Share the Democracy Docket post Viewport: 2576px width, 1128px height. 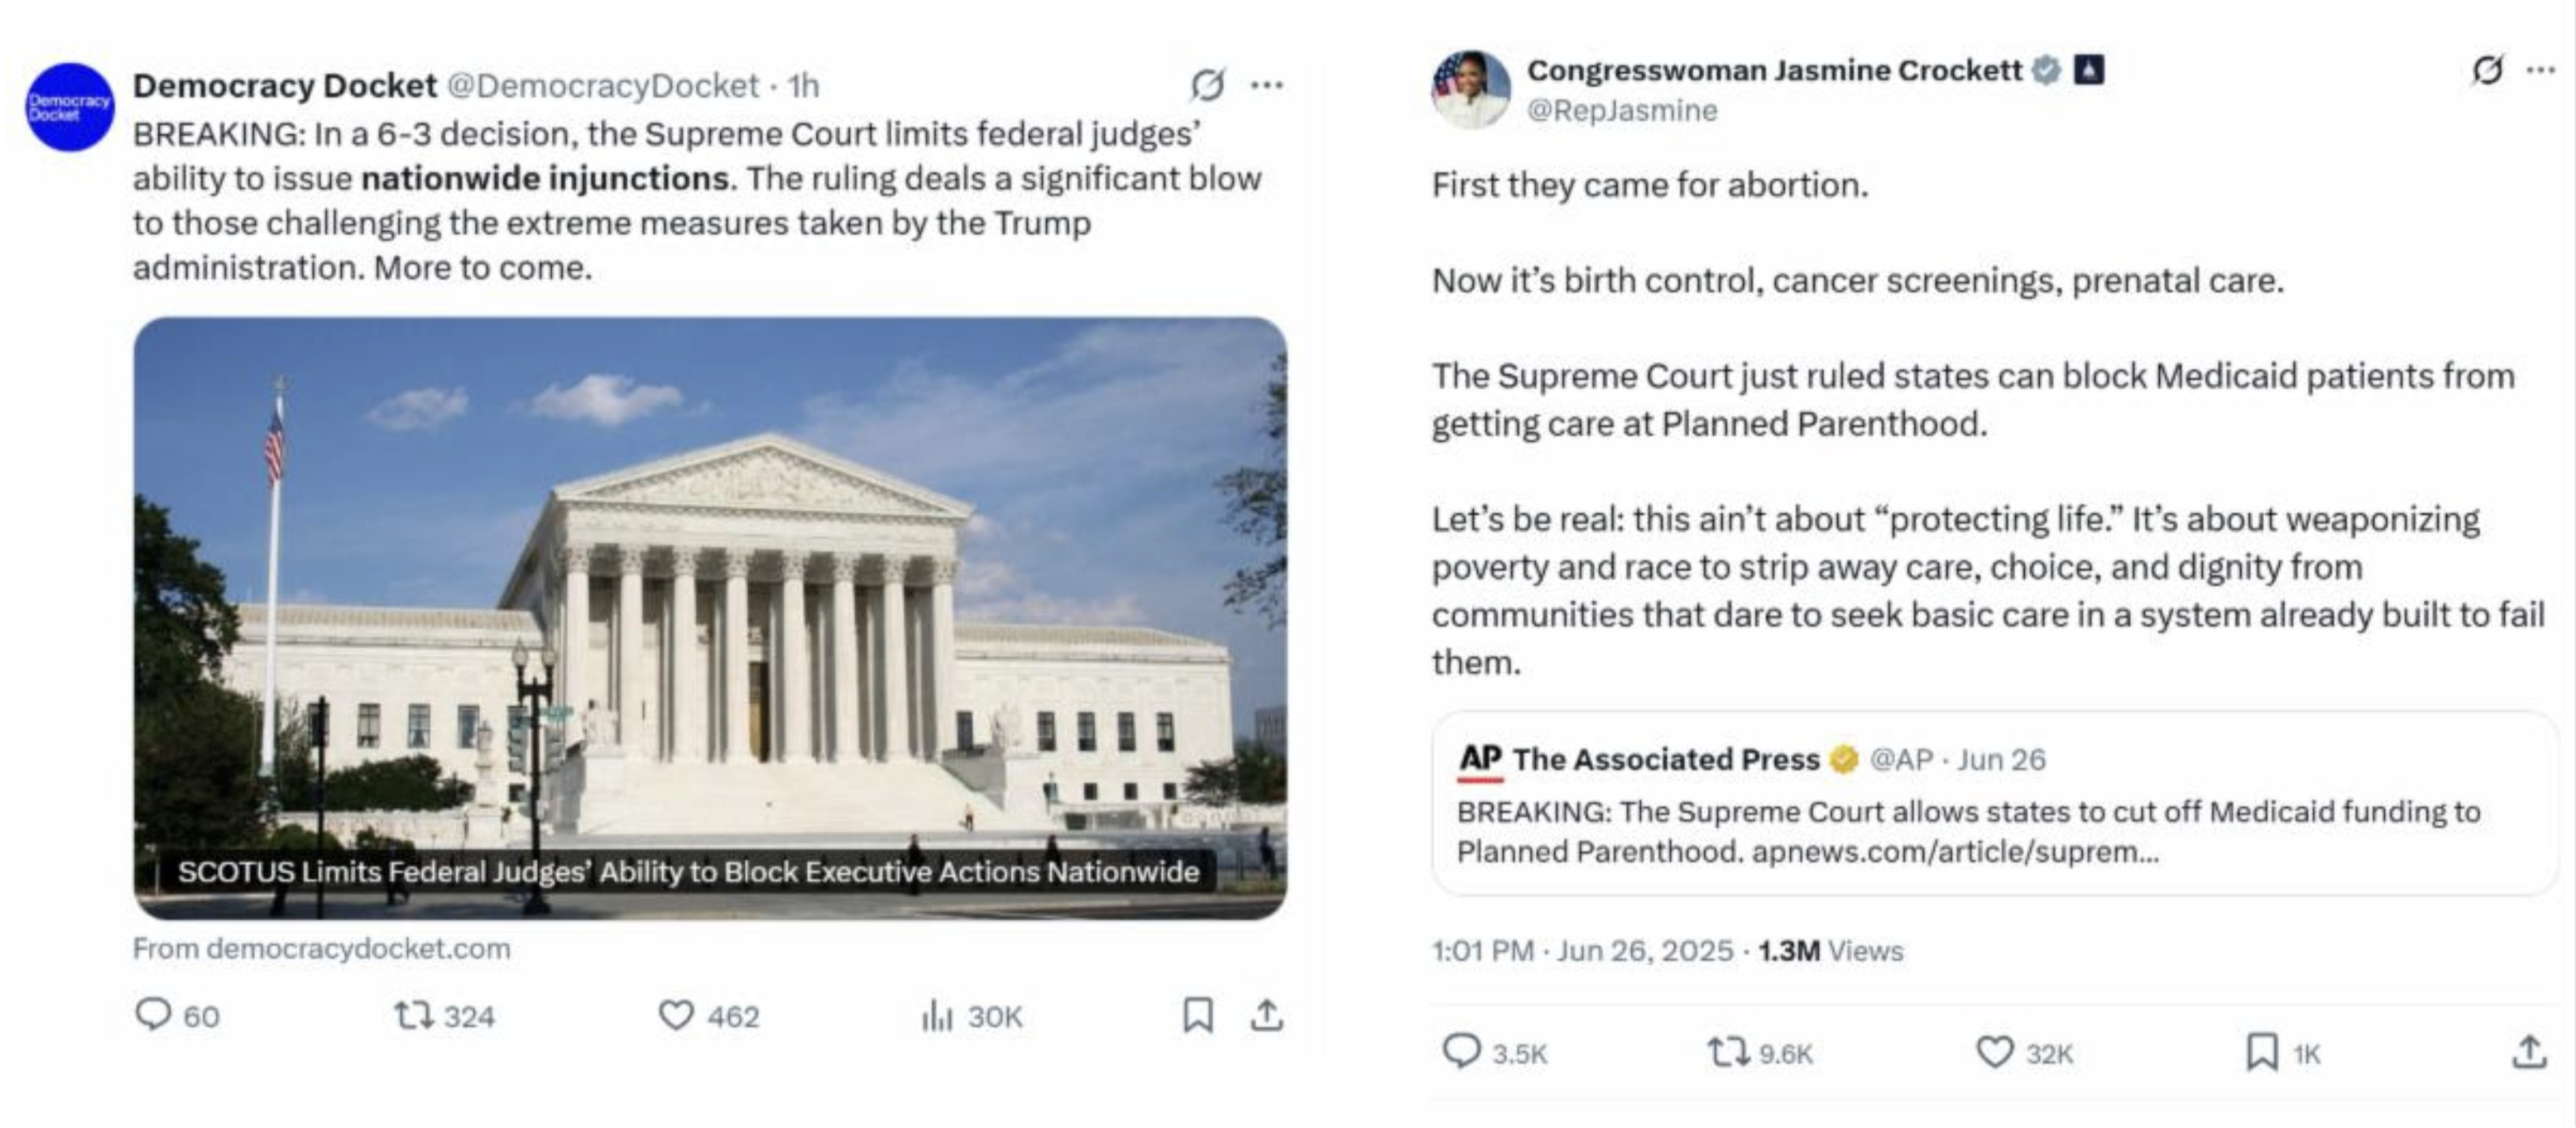[1266, 1015]
